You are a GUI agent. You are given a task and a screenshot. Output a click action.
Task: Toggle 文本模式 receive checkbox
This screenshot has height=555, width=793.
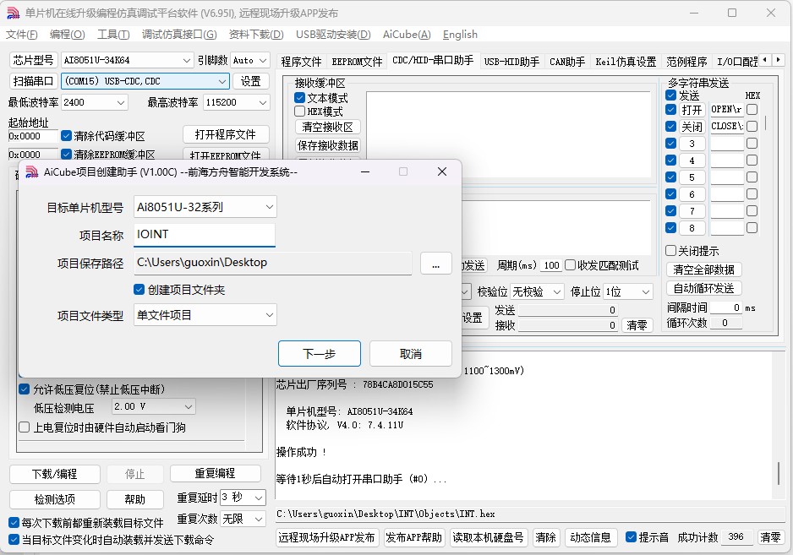pos(299,97)
